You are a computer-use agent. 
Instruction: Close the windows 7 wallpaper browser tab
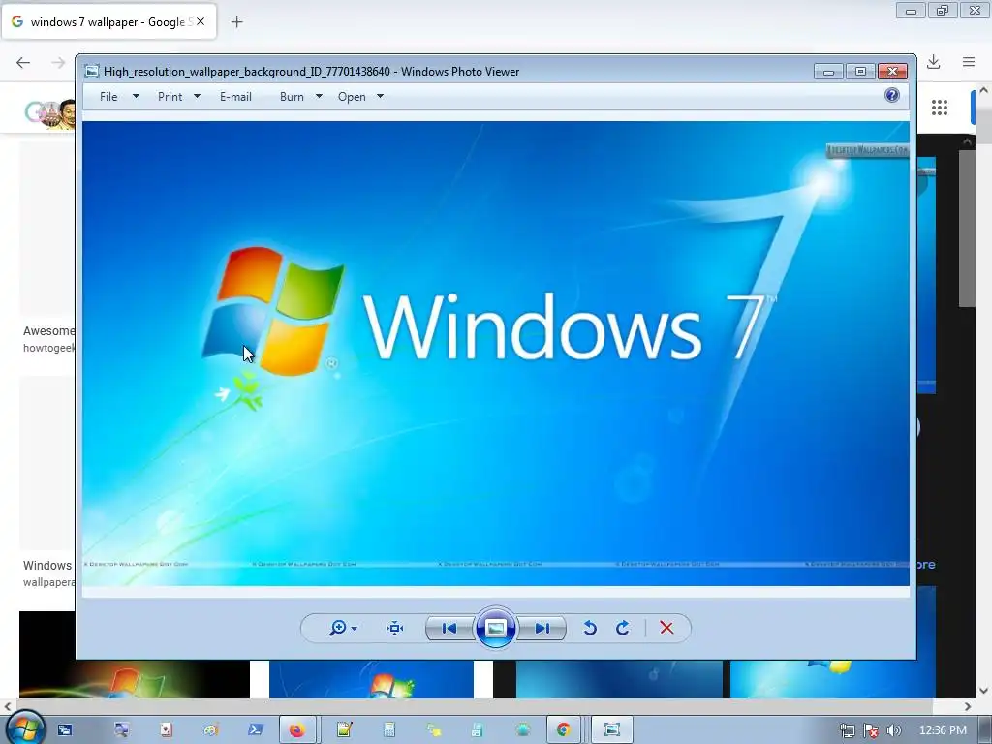click(201, 21)
